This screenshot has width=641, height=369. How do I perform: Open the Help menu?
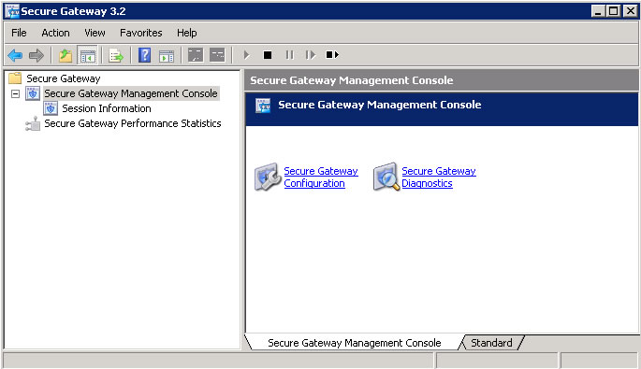pos(187,33)
